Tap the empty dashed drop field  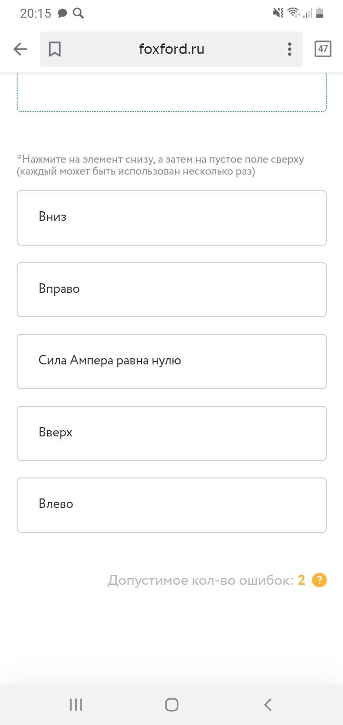click(x=171, y=93)
